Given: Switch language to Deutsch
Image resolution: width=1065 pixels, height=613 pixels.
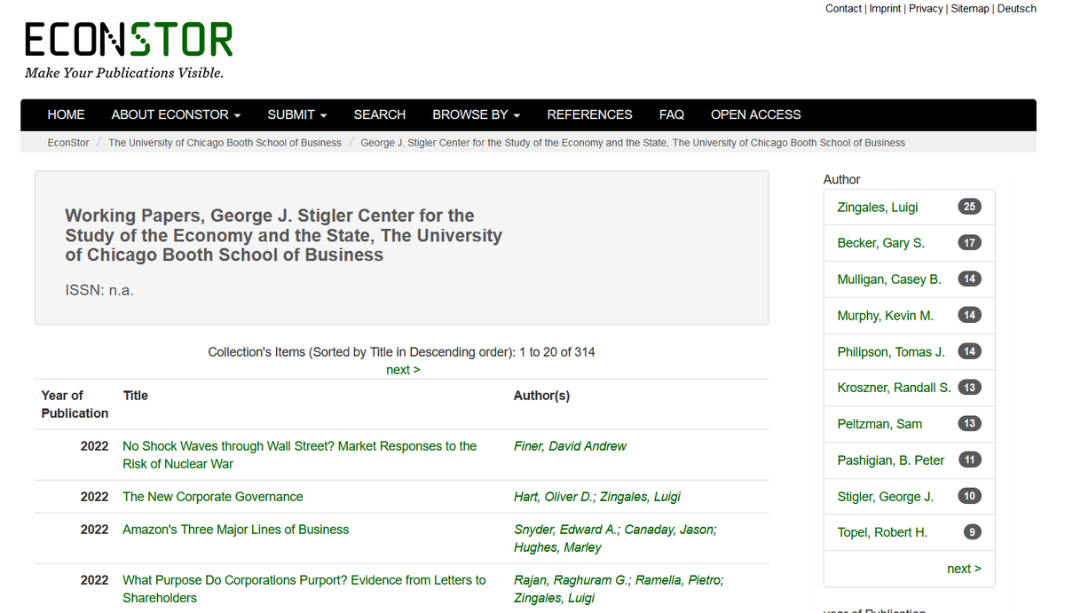Looking at the screenshot, I should 1016,8.
